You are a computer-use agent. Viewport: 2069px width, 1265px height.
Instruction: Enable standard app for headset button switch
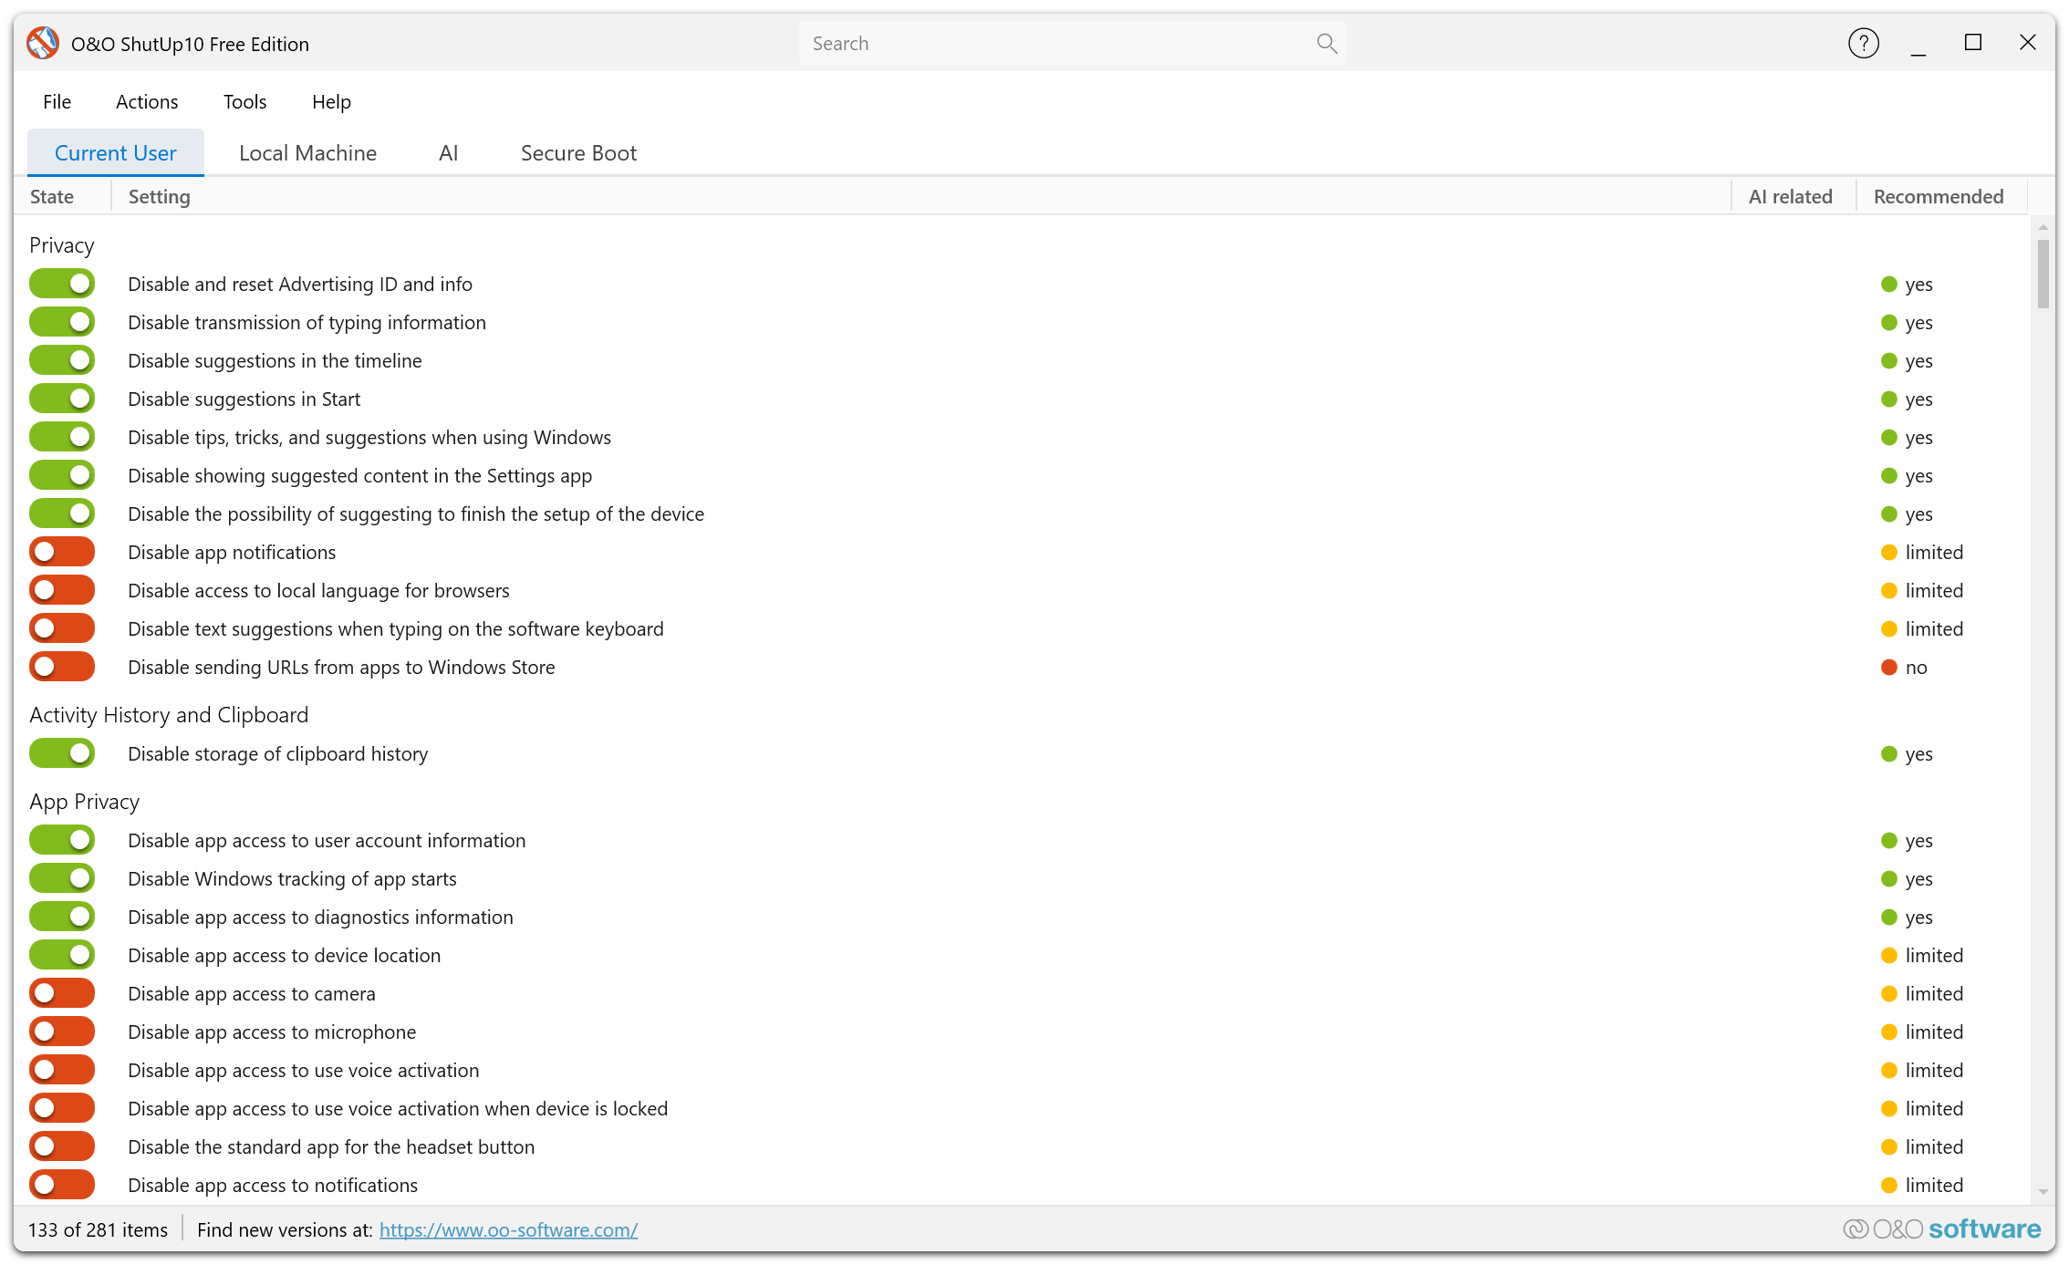pyautogui.click(x=62, y=1146)
